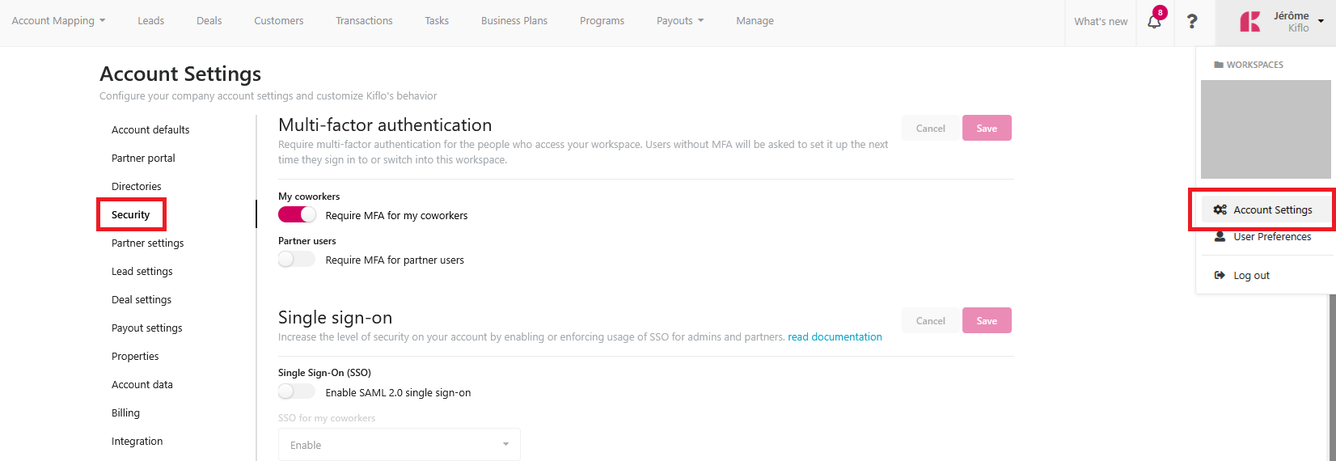Open Billing section

[x=125, y=412]
